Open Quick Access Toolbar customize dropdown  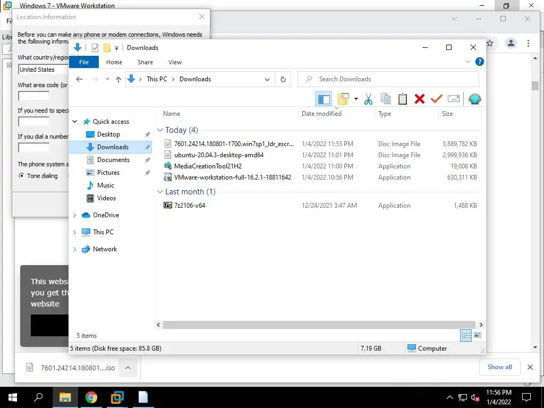(x=116, y=48)
